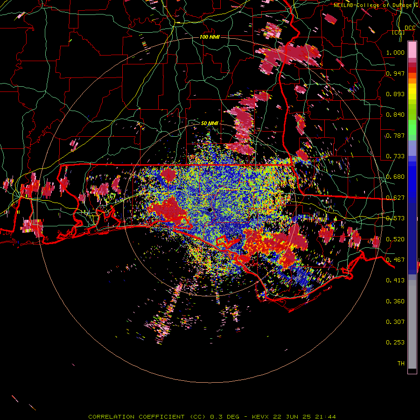Select the 0.307 scale value
The height and width of the screenshot is (420, 420).
(x=395, y=322)
